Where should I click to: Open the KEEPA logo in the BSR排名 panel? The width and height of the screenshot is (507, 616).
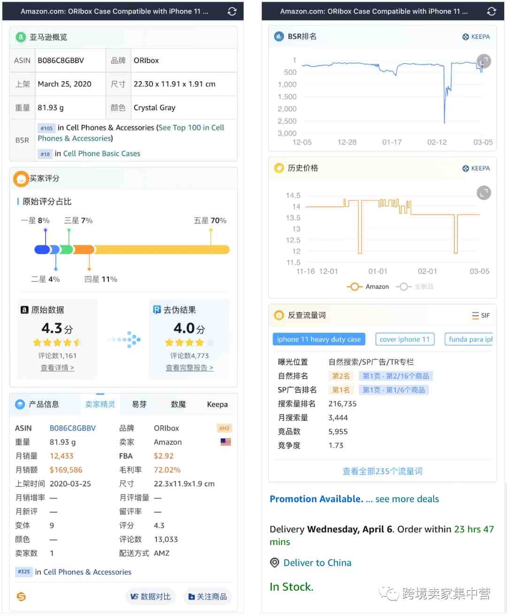[x=476, y=37]
